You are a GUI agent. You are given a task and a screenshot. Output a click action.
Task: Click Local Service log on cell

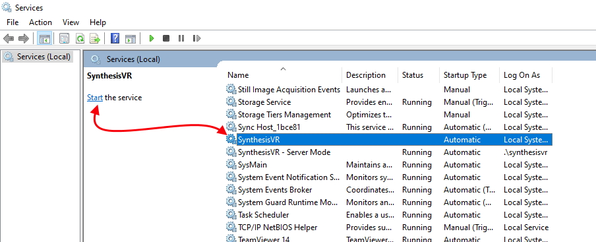(x=526, y=227)
